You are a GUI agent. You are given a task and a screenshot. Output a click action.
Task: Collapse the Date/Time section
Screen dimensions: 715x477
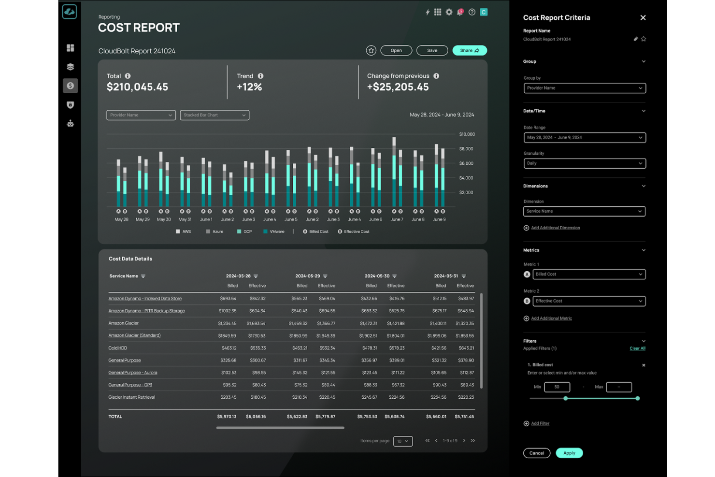[x=643, y=111]
